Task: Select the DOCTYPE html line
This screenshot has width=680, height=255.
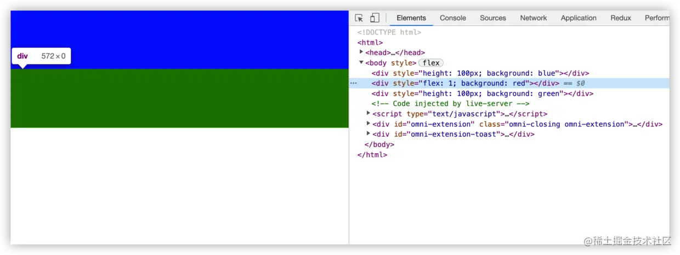Action: (389, 32)
